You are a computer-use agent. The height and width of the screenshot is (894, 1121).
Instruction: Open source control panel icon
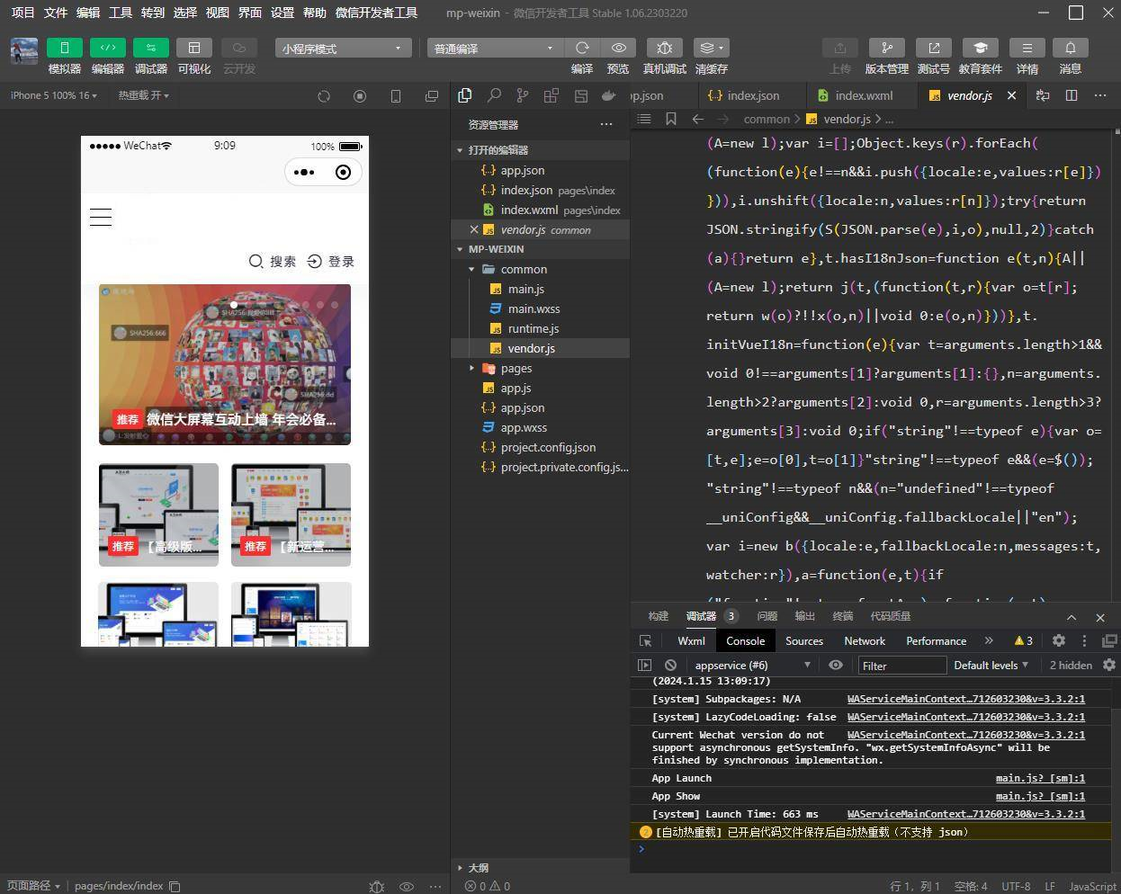(523, 95)
